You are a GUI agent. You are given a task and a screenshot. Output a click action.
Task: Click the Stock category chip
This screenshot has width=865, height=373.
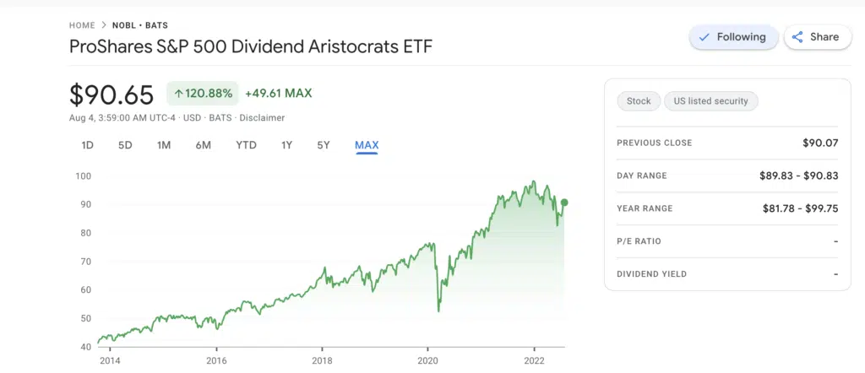(639, 101)
